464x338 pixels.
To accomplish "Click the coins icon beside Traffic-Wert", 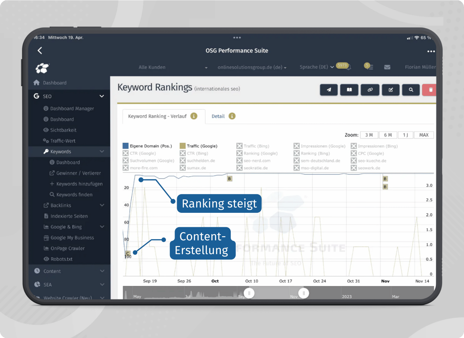I will pos(46,141).
